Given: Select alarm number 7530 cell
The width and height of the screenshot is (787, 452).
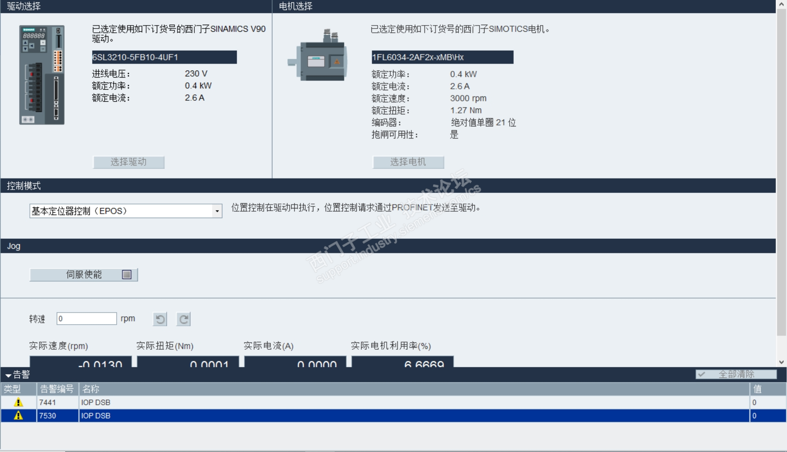Looking at the screenshot, I should click(58, 415).
